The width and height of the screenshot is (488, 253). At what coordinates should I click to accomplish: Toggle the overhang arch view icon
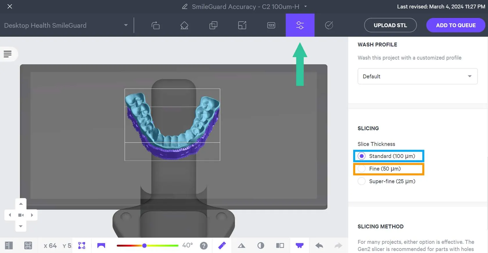pos(101,245)
